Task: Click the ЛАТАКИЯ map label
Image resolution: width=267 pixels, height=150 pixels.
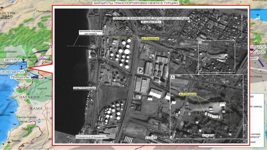Action: point(29,97)
